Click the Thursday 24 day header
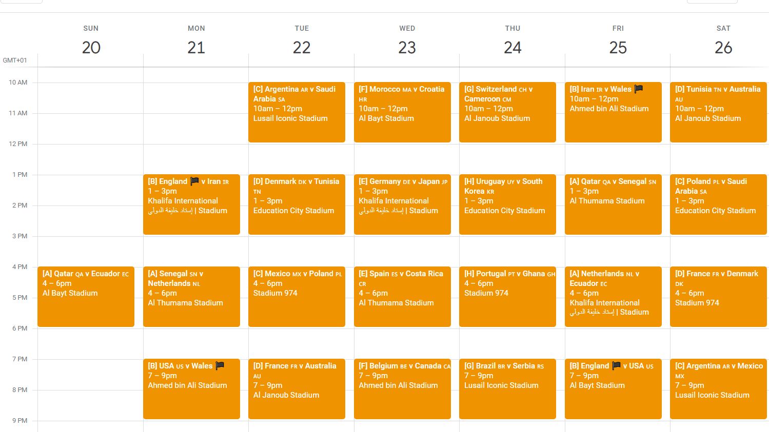The height and width of the screenshot is (432, 769). [512, 40]
